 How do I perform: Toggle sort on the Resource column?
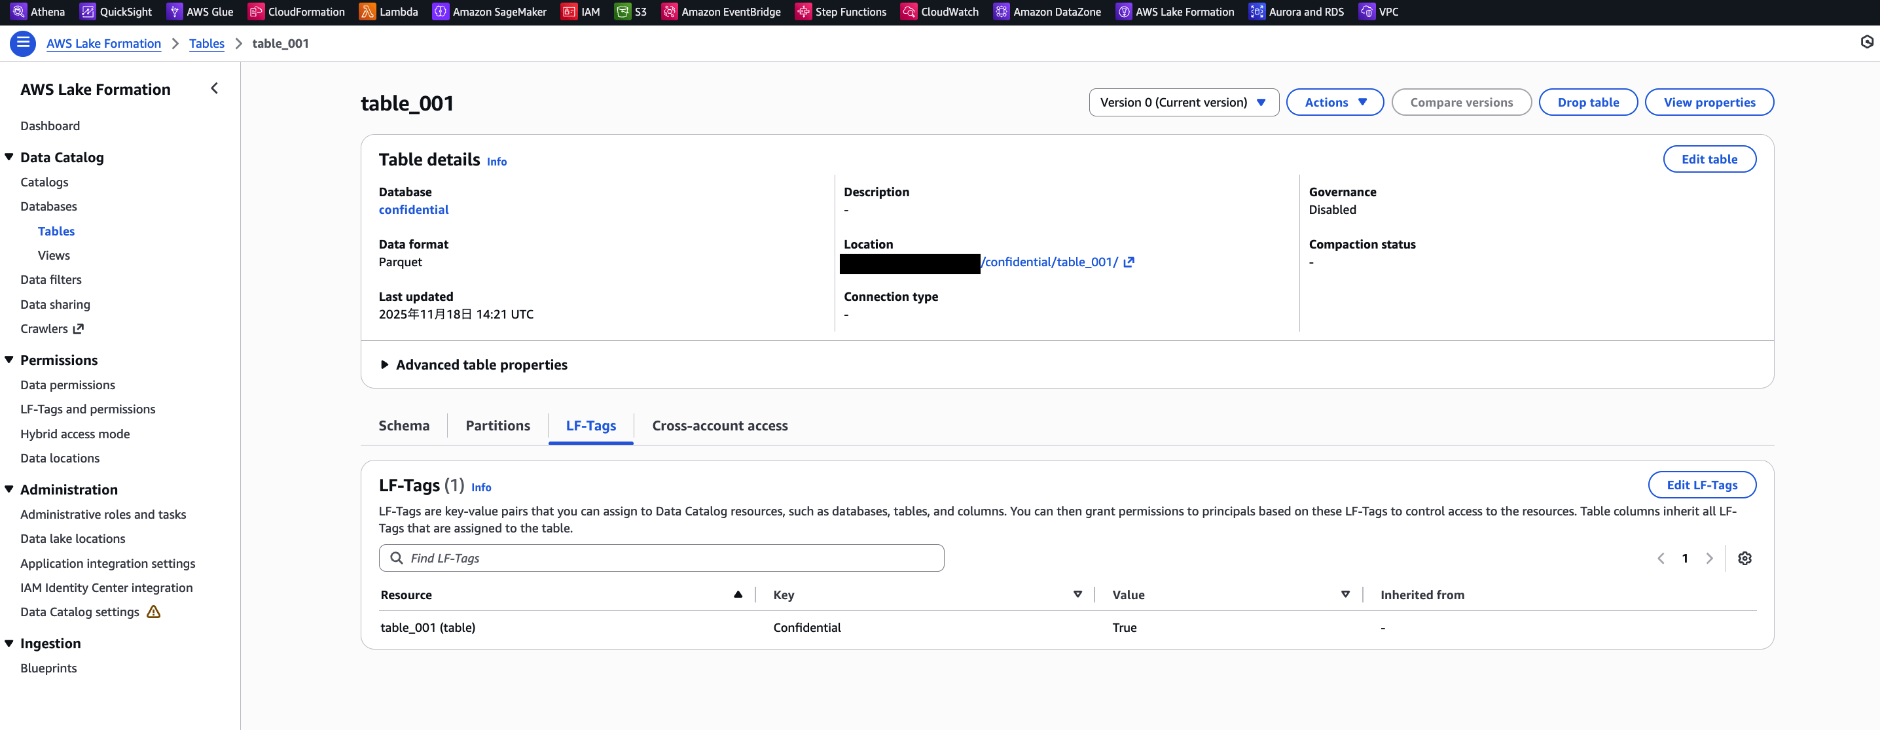tap(738, 595)
